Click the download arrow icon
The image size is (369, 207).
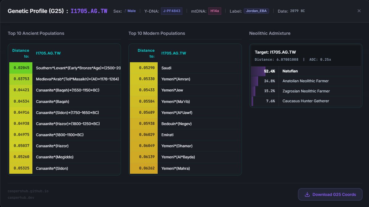click(x=307, y=194)
